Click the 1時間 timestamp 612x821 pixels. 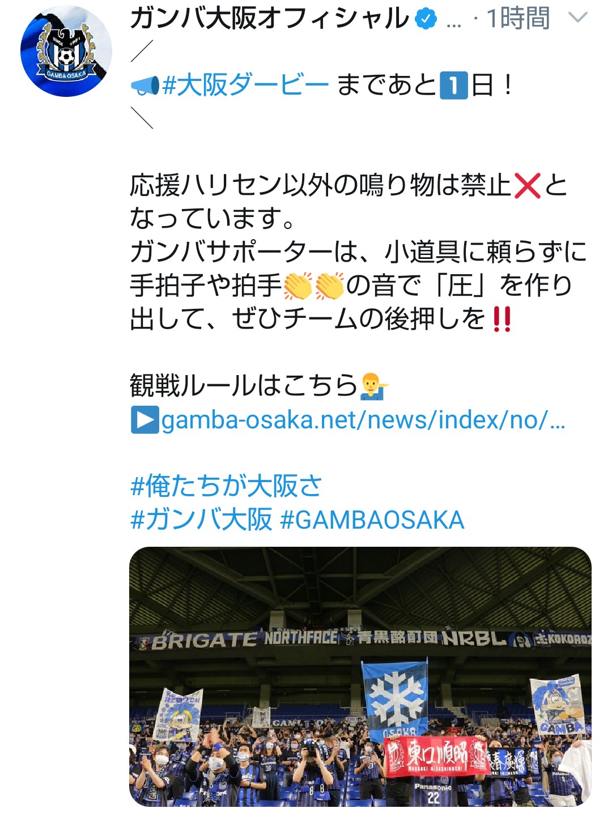pyautogui.click(x=518, y=19)
